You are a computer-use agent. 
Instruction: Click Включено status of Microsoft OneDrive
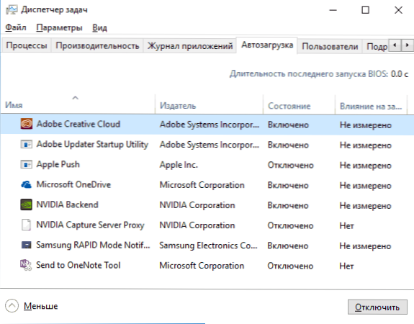(x=288, y=185)
